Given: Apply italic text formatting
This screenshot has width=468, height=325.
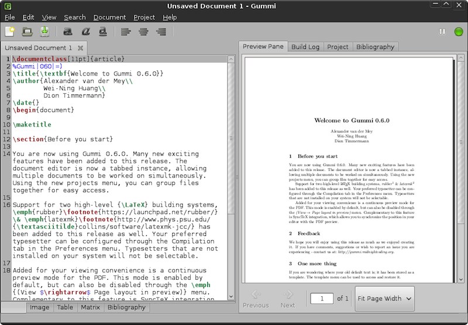Looking at the screenshot, I should pyautogui.click(x=85, y=32).
